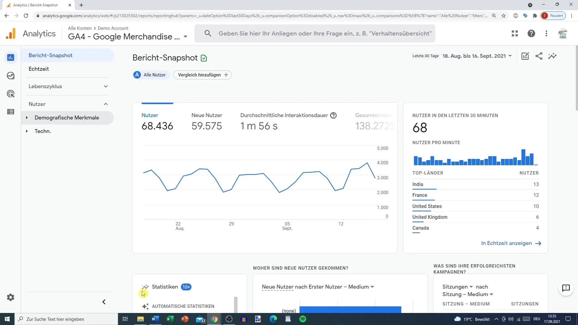Open the Configure table icon in left rail
Screen dimensions: 578x325
[11, 112]
